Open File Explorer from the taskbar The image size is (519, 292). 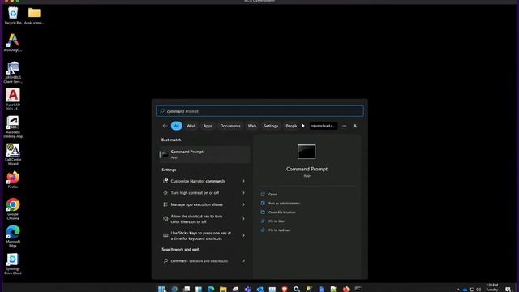point(223,289)
